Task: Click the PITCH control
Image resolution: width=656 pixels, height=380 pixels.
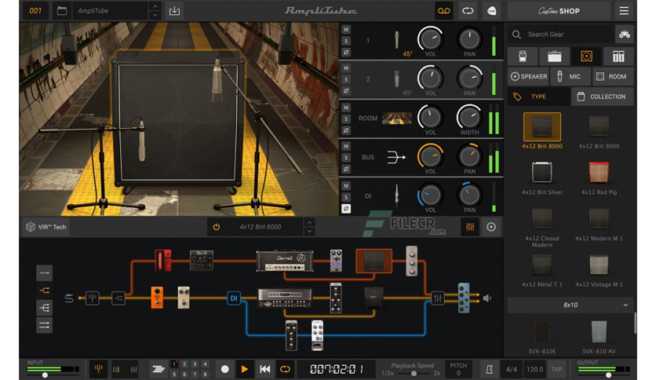Action: [458, 369]
